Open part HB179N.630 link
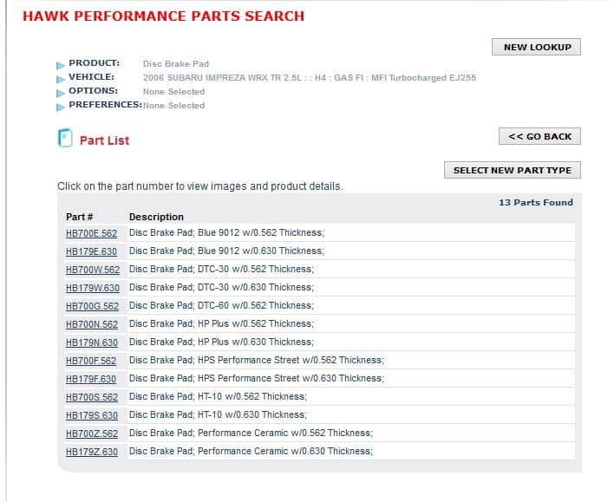 pos(92,342)
